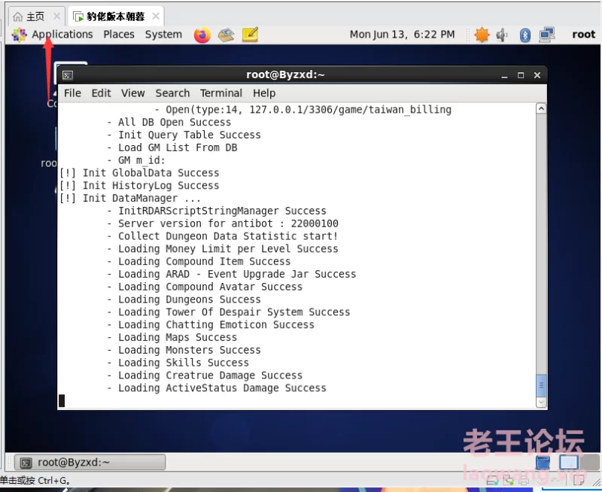Open the terminal Edit menu
This screenshot has height=492, width=602.
[x=101, y=93]
